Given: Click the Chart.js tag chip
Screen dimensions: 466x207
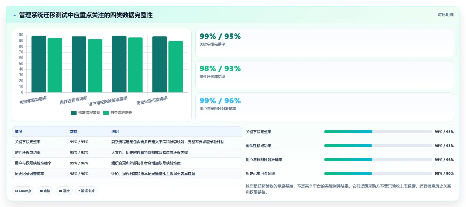Looking at the screenshot, I should point(23,191).
